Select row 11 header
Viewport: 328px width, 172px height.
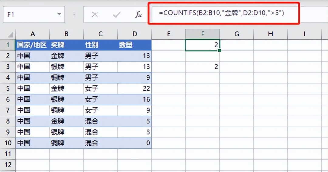tap(8, 154)
